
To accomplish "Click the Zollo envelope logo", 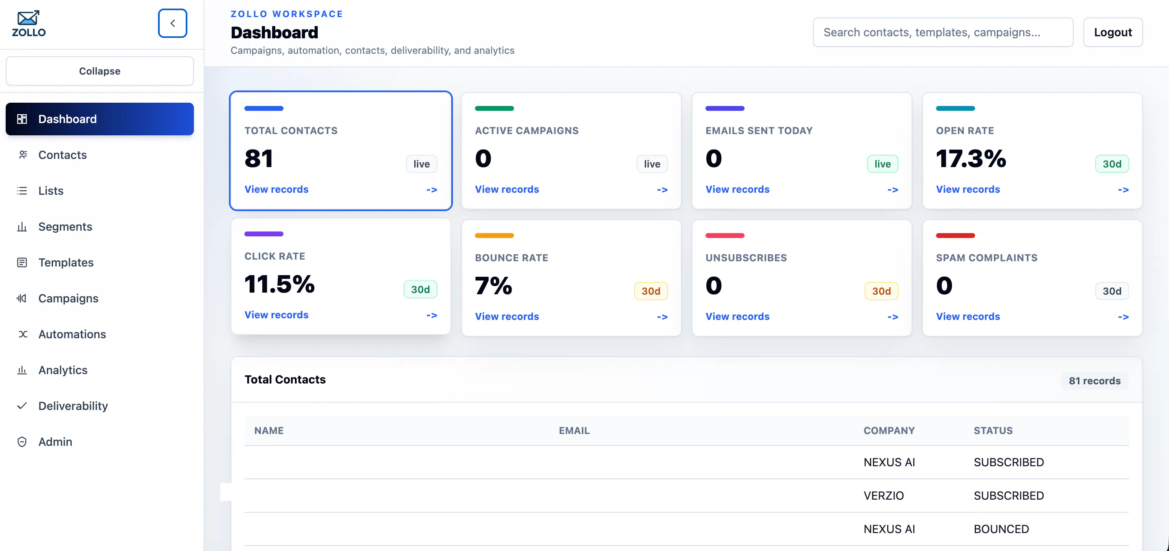I will pyautogui.click(x=29, y=24).
